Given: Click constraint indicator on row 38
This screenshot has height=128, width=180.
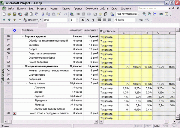Looking at the screenshot, I should coord(15,113).
